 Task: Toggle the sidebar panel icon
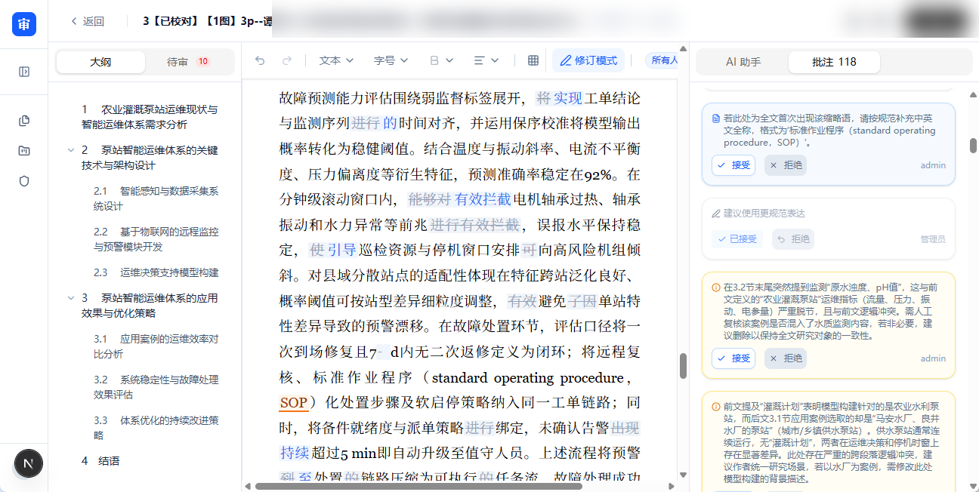(24, 72)
